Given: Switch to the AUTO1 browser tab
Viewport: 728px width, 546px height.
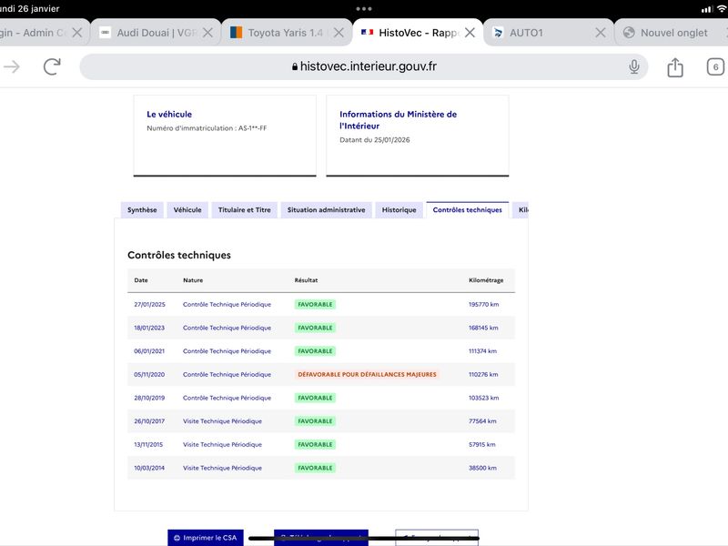Looking at the screenshot, I should [537, 33].
